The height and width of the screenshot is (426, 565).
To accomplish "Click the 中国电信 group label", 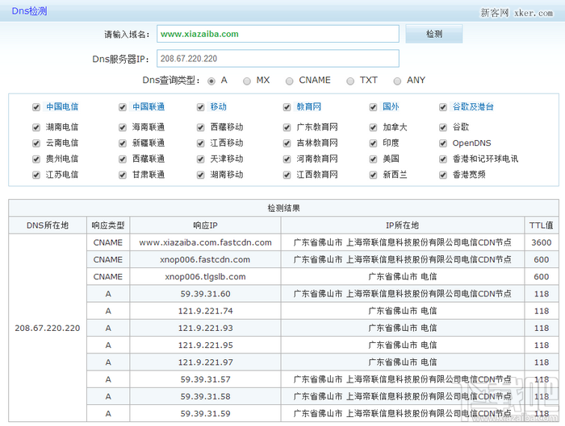I will tap(62, 107).
